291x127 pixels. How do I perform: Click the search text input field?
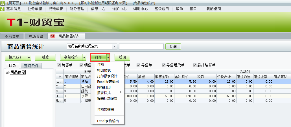(141, 46)
